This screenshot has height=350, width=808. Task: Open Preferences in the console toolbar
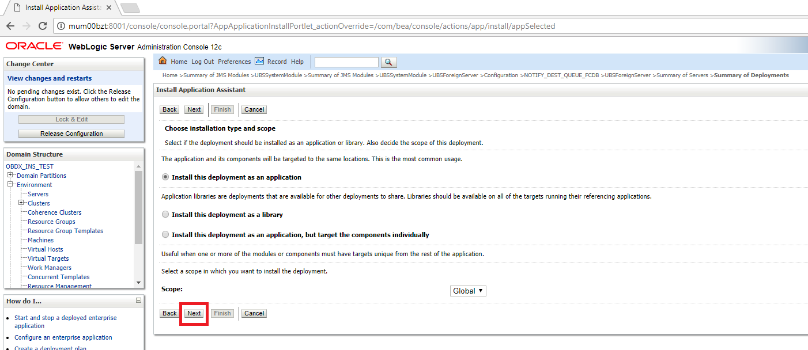pos(234,62)
